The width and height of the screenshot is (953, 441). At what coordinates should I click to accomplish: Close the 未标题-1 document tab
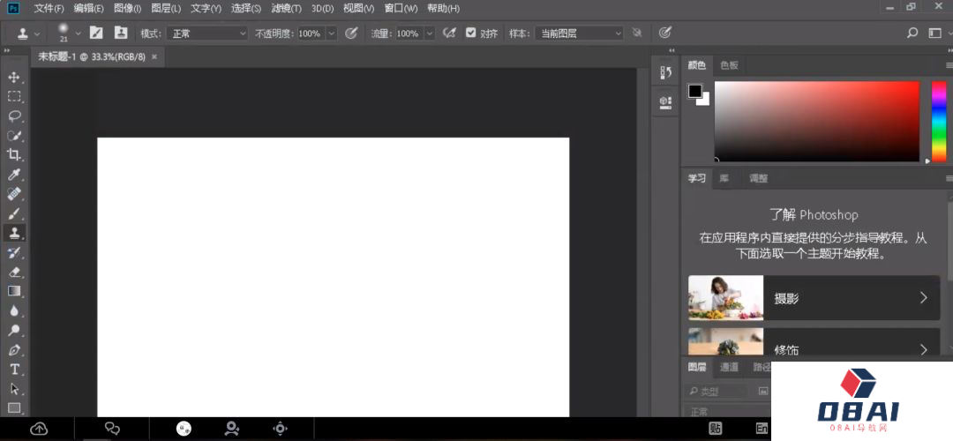(x=154, y=56)
